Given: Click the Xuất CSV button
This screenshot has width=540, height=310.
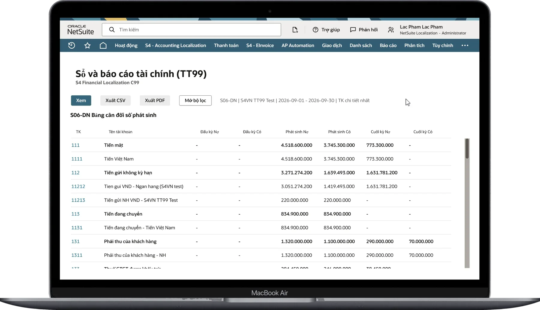Looking at the screenshot, I should pyautogui.click(x=115, y=100).
